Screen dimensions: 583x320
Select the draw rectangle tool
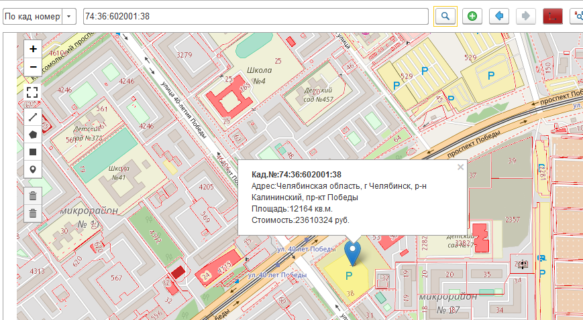click(x=33, y=151)
